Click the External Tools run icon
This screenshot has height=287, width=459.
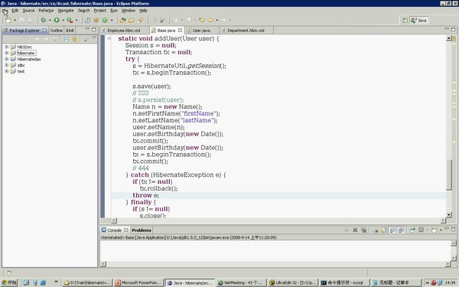click(x=70, y=20)
